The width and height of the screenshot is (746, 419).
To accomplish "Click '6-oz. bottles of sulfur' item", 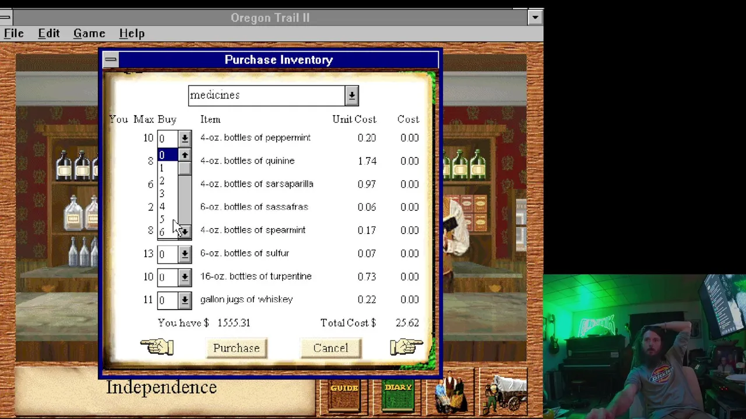I will 245,253.
